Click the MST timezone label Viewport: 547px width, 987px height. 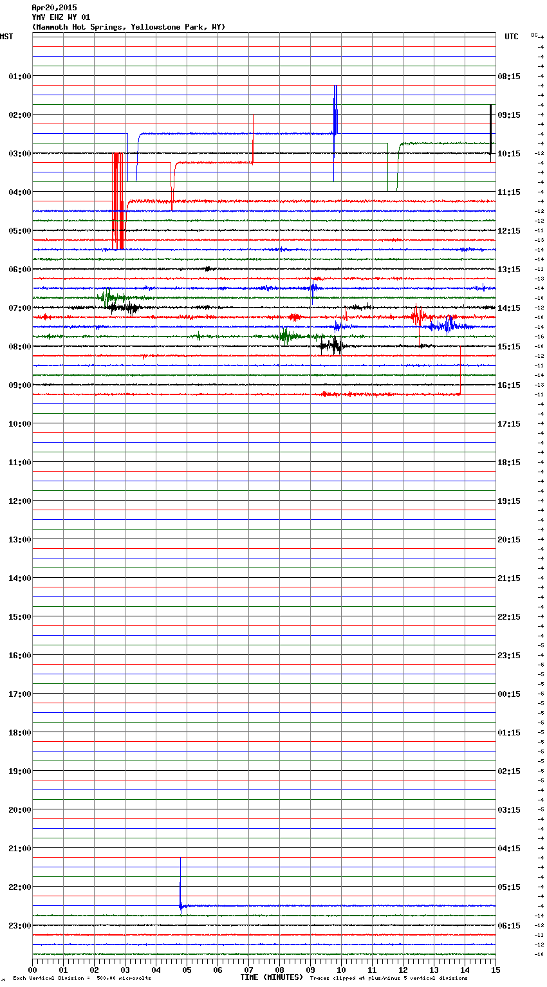pyautogui.click(x=6, y=37)
